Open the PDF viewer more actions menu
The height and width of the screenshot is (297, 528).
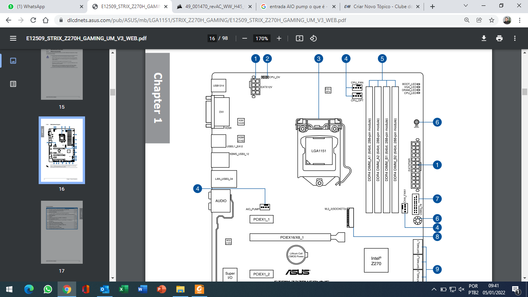[x=515, y=38]
